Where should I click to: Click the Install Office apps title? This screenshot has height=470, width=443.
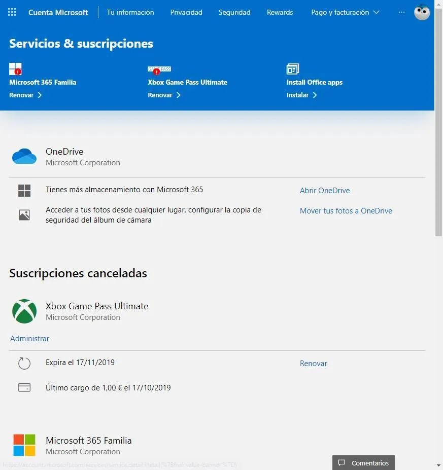click(314, 82)
